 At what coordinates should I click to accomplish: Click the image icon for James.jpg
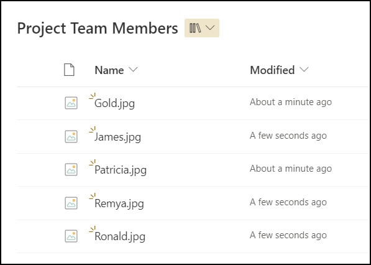71,136
